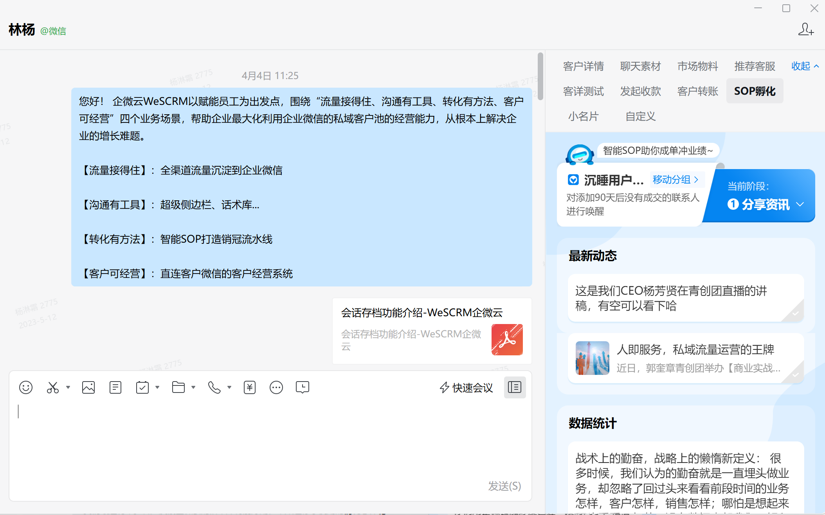The width and height of the screenshot is (825, 515).
Task: Check the 人即服务 article card checkmark
Action: [796, 375]
